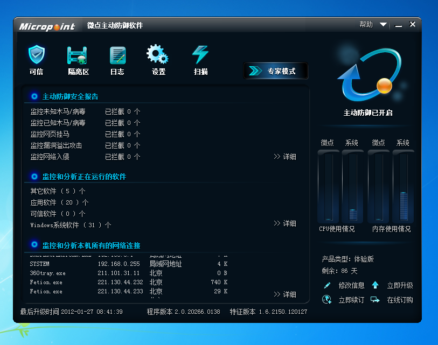438x345 pixels.
Task: Click globe icon for 立即续订
Action: click(x=326, y=300)
